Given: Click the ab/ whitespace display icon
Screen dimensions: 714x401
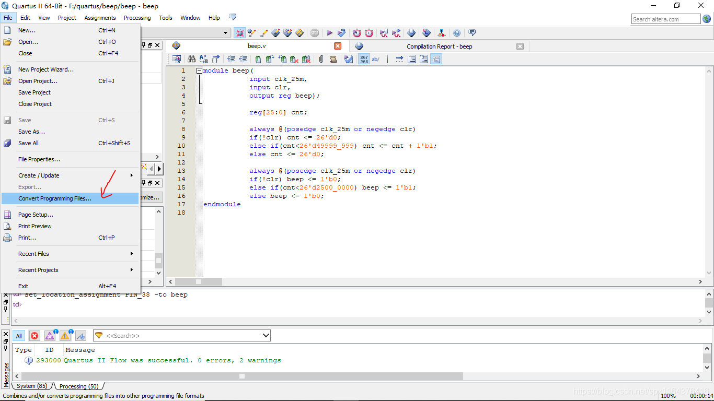Looking at the screenshot, I should pos(375,60).
